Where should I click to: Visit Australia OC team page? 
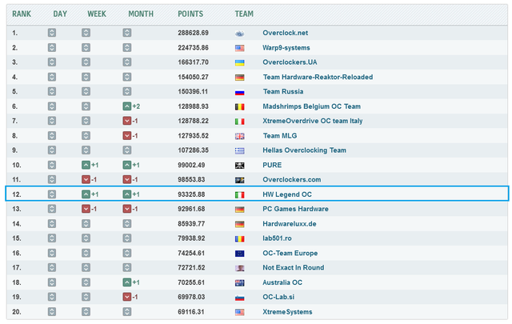point(282,282)
